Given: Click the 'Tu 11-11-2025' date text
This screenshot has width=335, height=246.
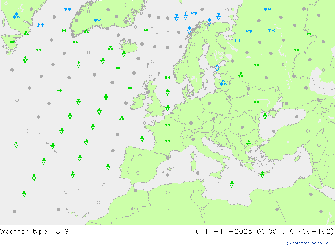Looking at the screenshot, I should point(222,232).
